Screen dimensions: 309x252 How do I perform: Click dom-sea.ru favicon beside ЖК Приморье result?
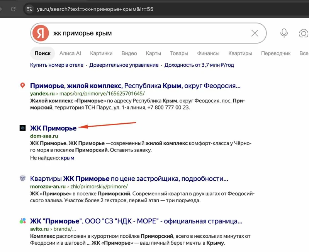(23, 128)
